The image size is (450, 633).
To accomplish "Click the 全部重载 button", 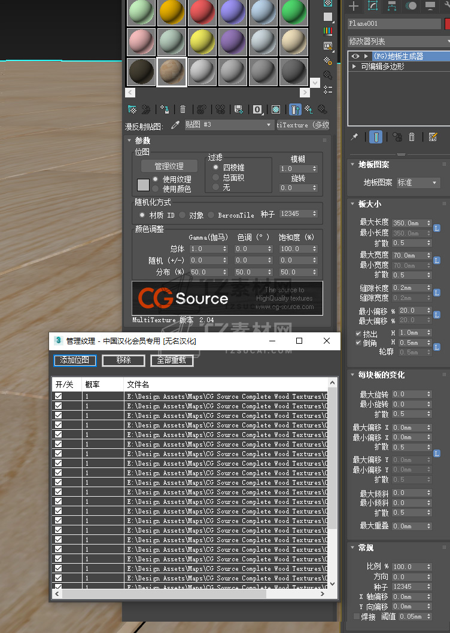I will point(172,360).
